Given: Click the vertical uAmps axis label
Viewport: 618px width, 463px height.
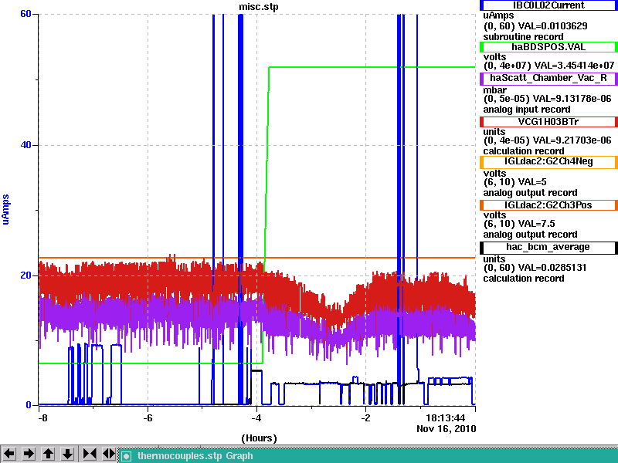Looking at the screenshot, I should [x=5, y=209].
